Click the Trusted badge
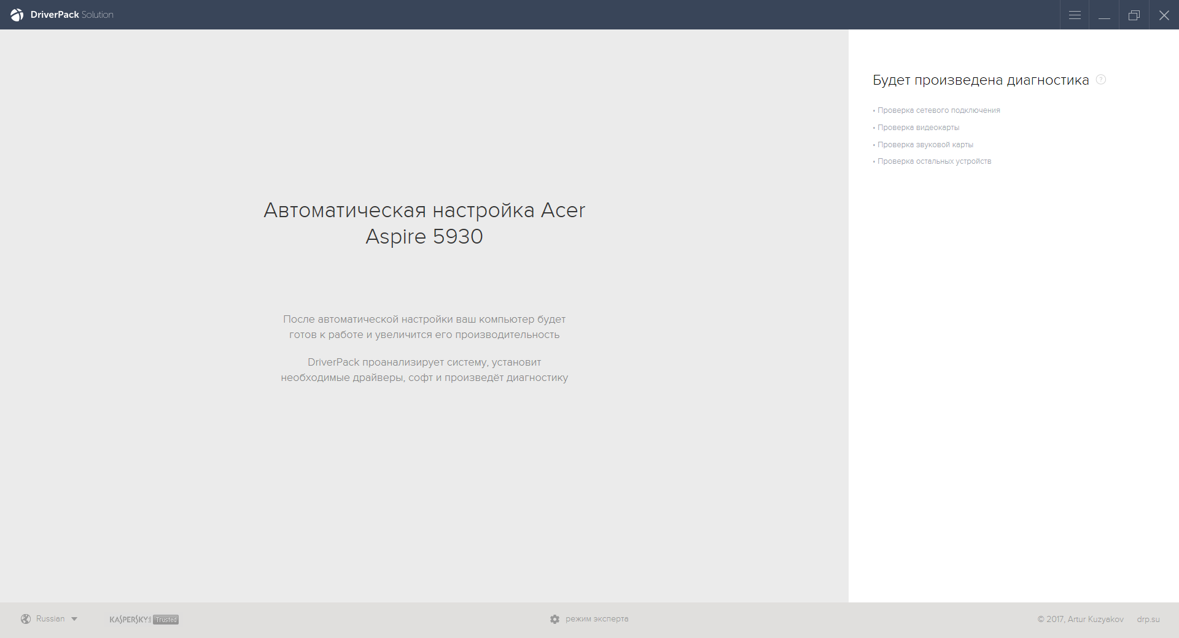1179x638 pixels. click(166, 620)
